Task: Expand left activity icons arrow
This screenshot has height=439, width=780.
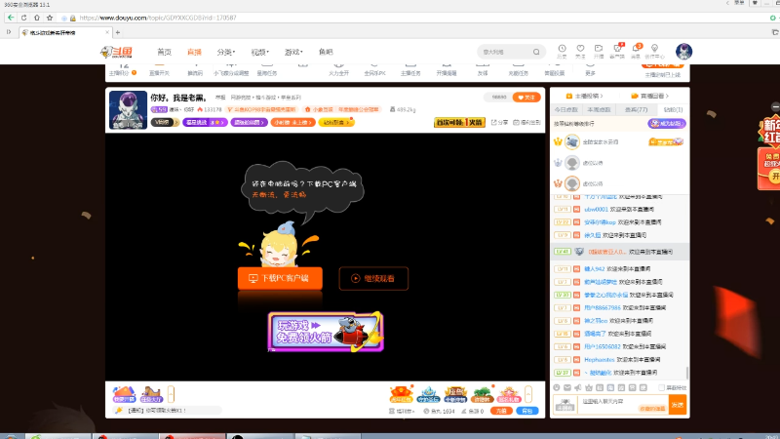Action: click(x=171, y=394)
